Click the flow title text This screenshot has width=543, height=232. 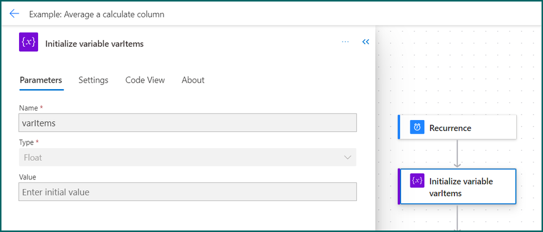coord(97,14)
